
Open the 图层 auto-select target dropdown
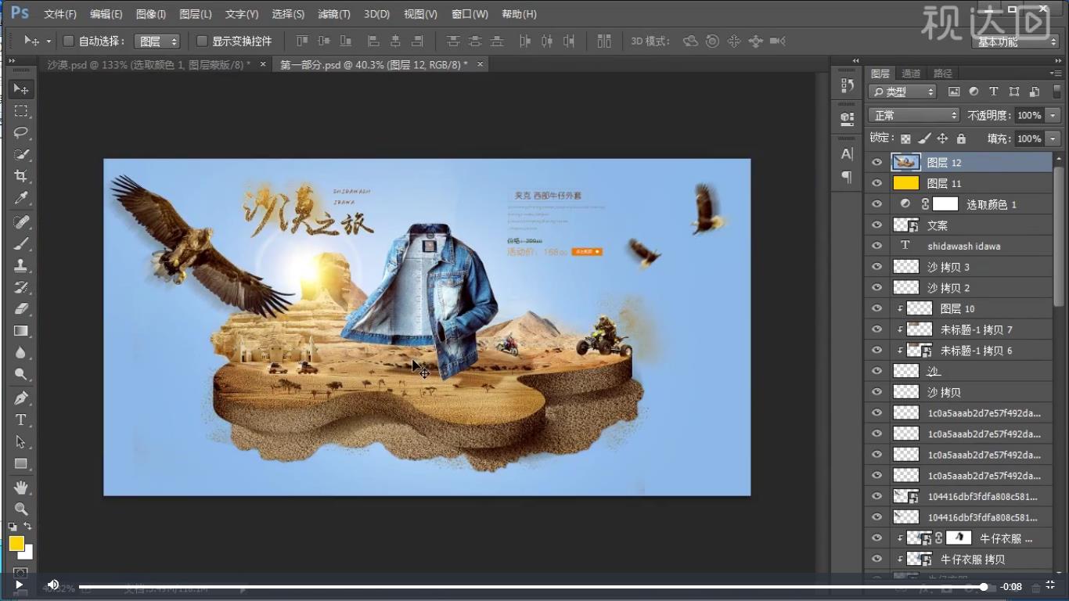click(x=157, y=41)
